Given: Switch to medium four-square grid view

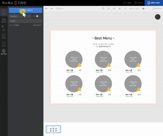Looking at the screenshot, I should 37,16.
